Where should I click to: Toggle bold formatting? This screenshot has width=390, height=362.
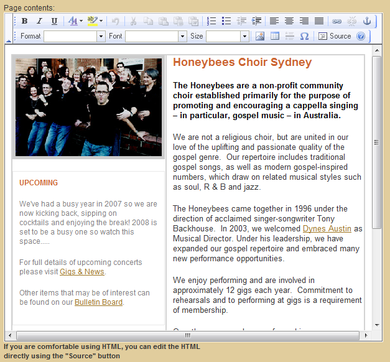click(24, 21)
